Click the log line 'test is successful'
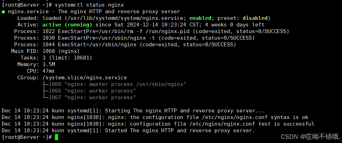Screen dimensions: 342x143 pos(158,124)
